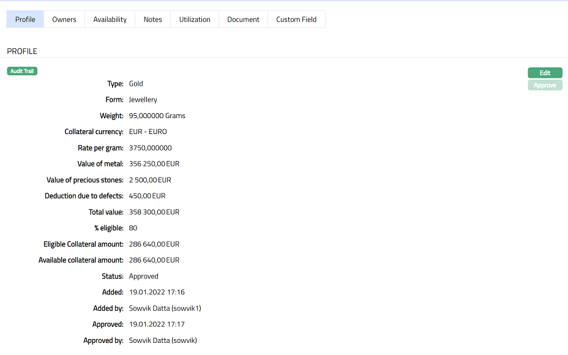
Task: Switch to the Owners tab
Action: (64, 20)
